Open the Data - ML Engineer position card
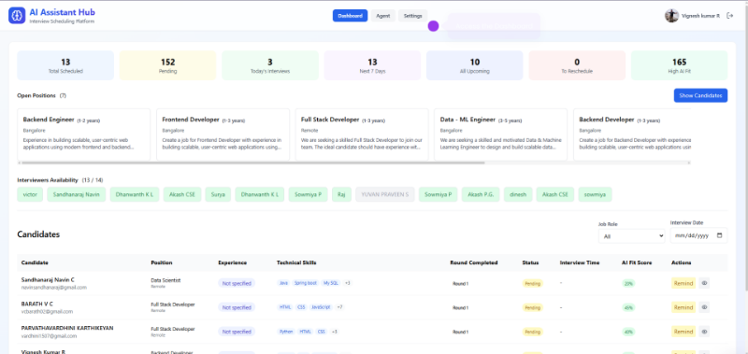748x354 pixels. coord(501,135)
